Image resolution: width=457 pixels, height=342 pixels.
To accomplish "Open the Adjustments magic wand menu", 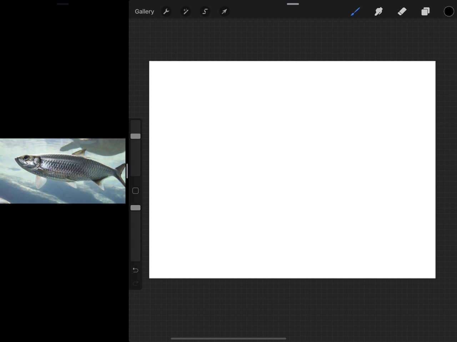I will 186,11.
